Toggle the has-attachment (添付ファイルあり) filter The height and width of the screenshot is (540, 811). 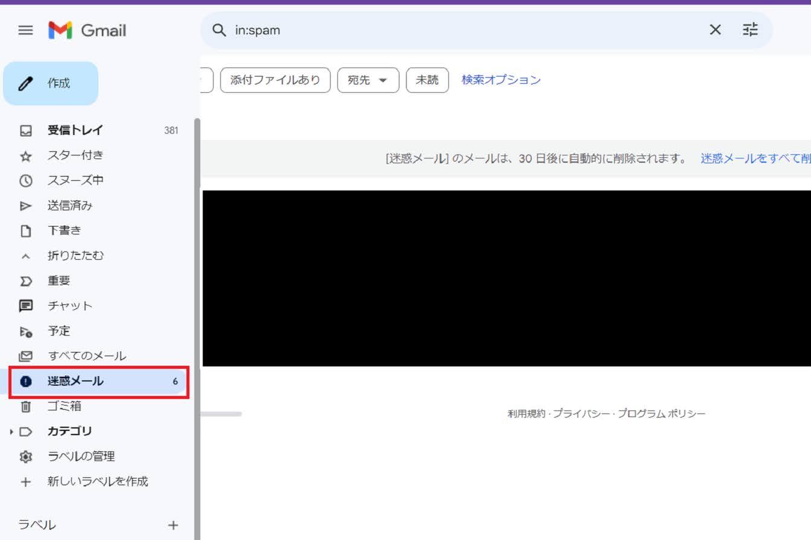[x=275, y=80]
